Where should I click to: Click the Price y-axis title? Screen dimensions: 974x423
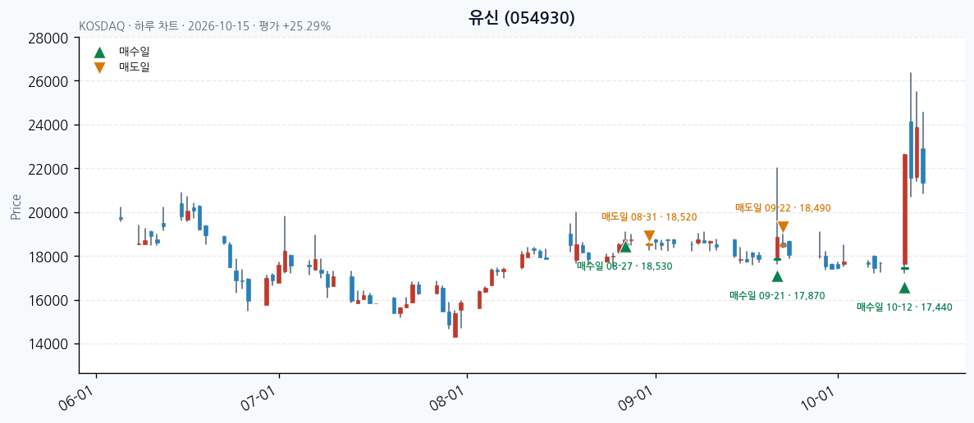[16, 207]
